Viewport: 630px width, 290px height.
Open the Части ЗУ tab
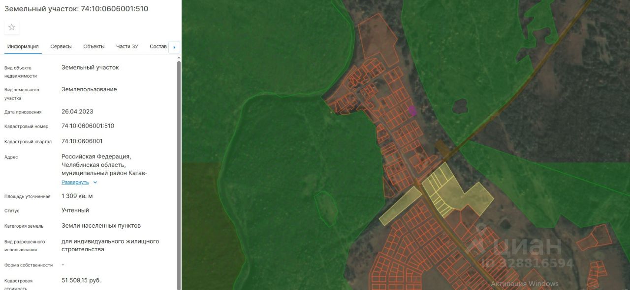click(127, 47)
